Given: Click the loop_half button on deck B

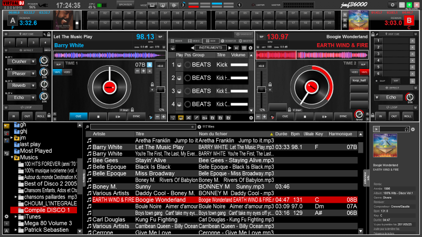Looking at the screenshot, I should coord(359,81).
